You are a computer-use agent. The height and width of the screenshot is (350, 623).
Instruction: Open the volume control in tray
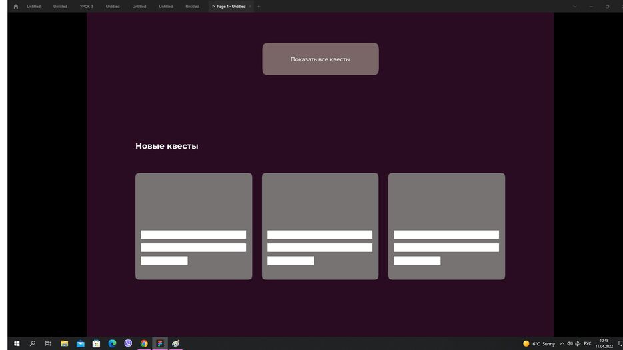(570, 343)
